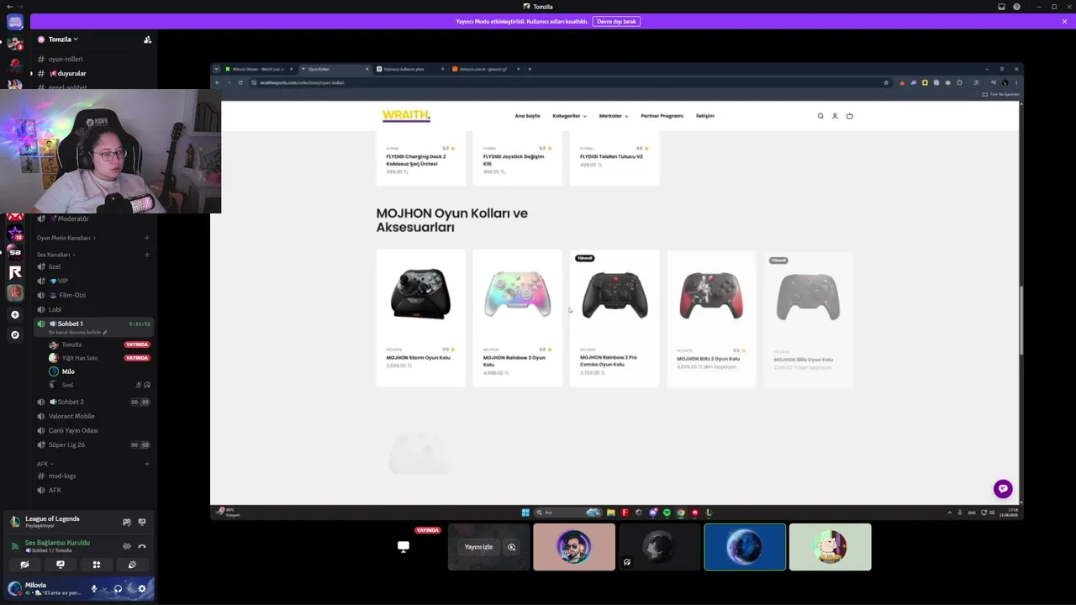Dismiss the streamer mode notice banner
Screen dimensions: 1076x605
pyautogui.click(x=1064, y=21)
